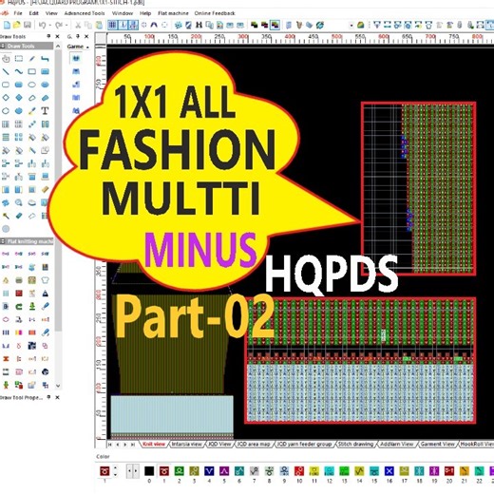Click the bold H toolbar icon
The image size is (494, 494).
199,25
